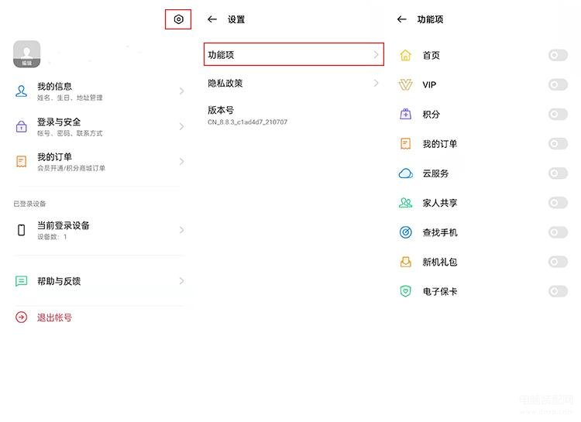The height and width of the screenshot is (422, 581).
Task: Open the 隐私政策 entry
Action: tap(294, 83)
